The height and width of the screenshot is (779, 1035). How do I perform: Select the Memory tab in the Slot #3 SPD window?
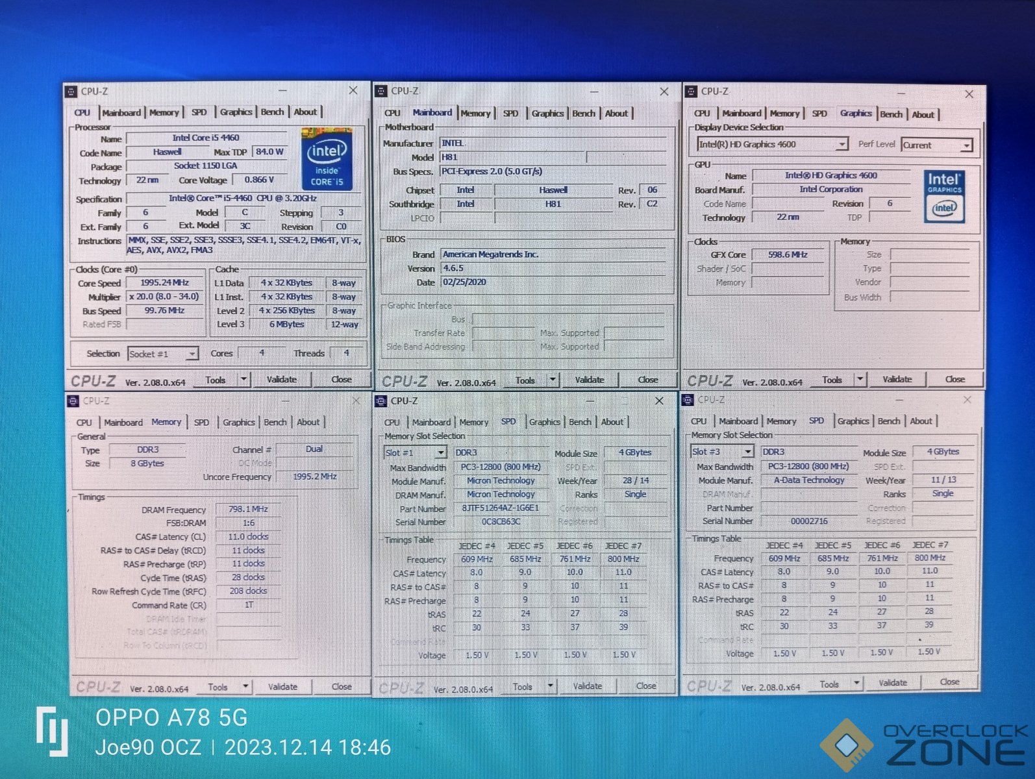pyautogui.click(x=781, y=421)
